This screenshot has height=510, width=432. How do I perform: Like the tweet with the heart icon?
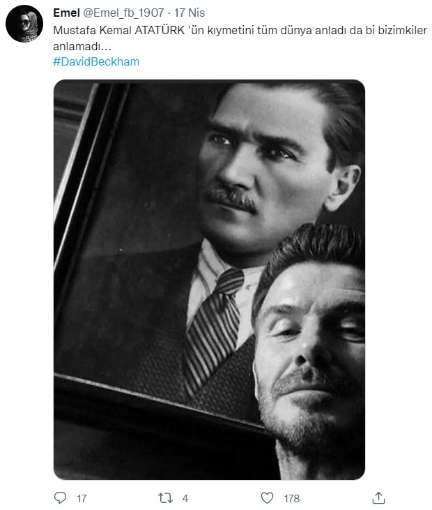(x=267, y=498)
